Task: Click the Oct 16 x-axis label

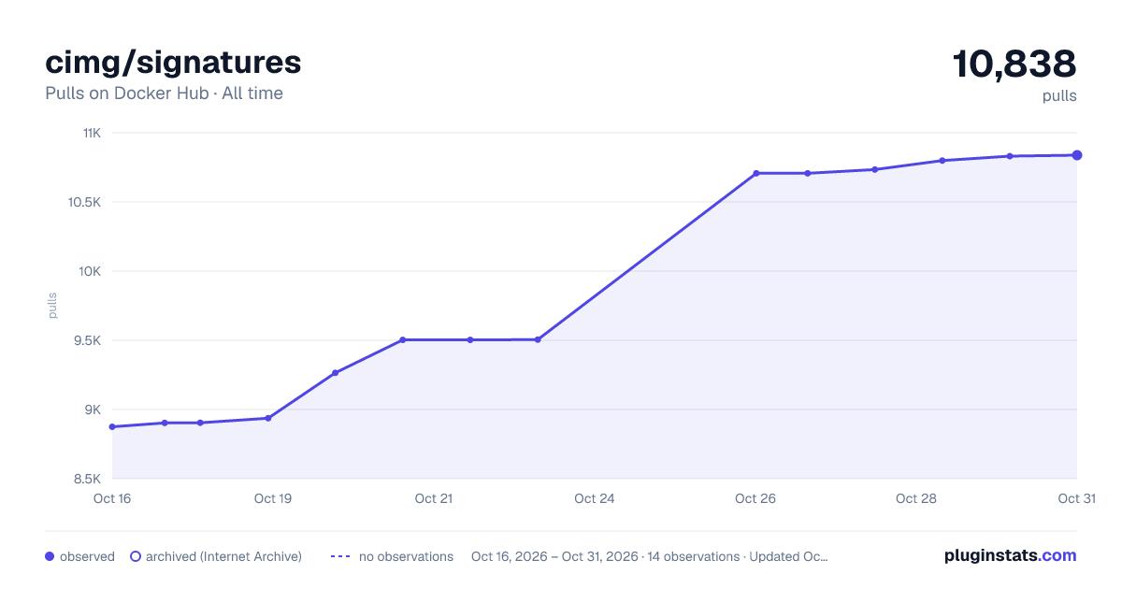Action: 112,498
